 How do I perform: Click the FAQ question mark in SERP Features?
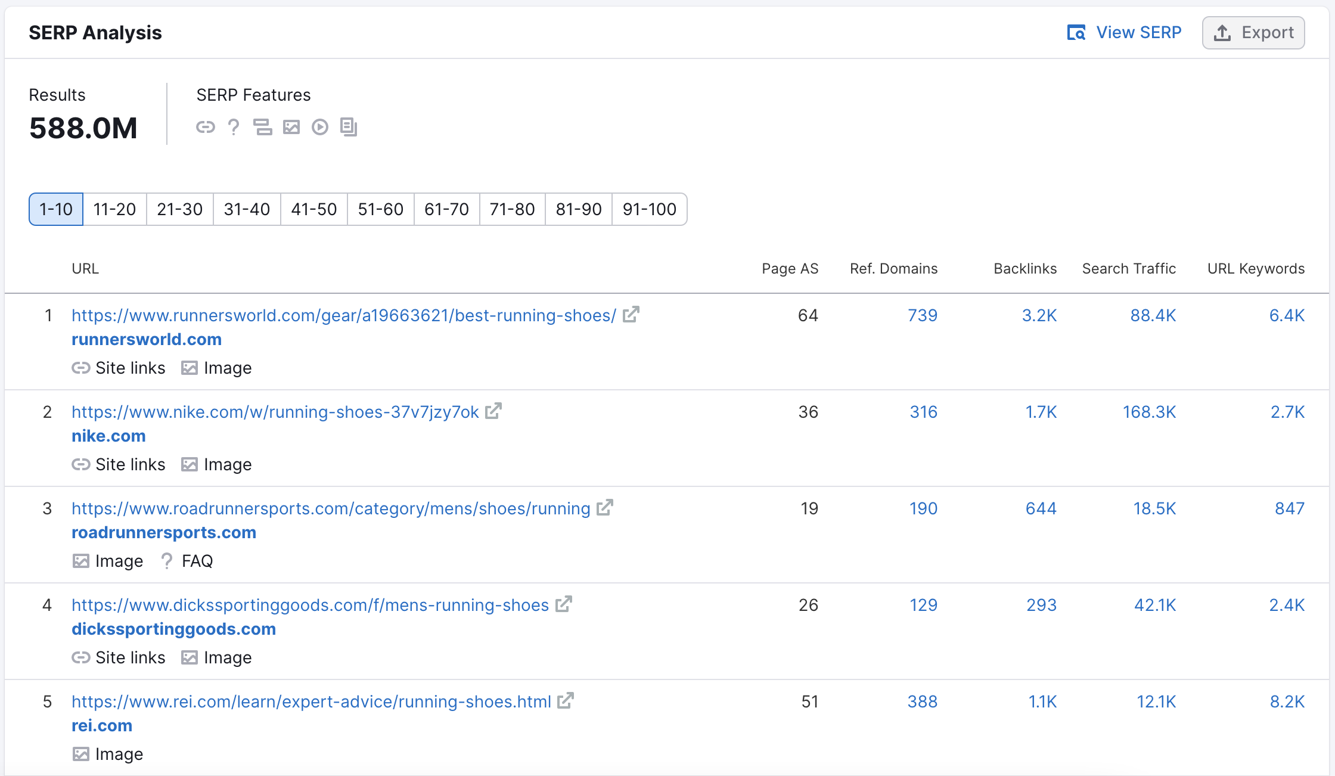[x=234, y=127]
